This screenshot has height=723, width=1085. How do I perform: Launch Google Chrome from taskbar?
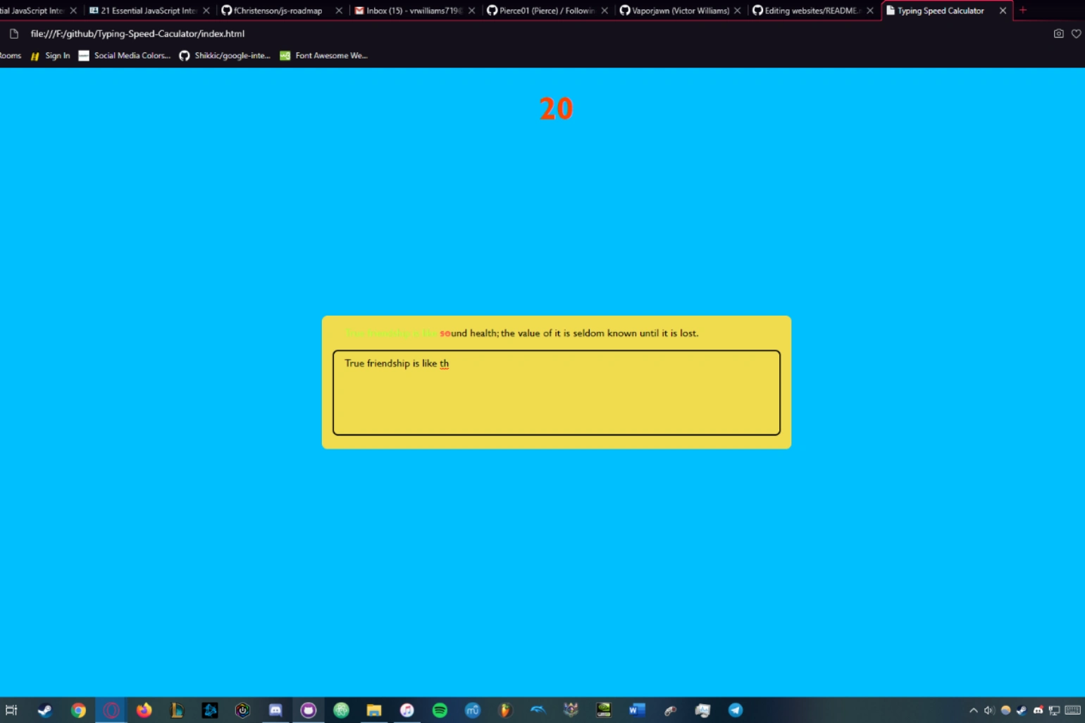point(78,710)
